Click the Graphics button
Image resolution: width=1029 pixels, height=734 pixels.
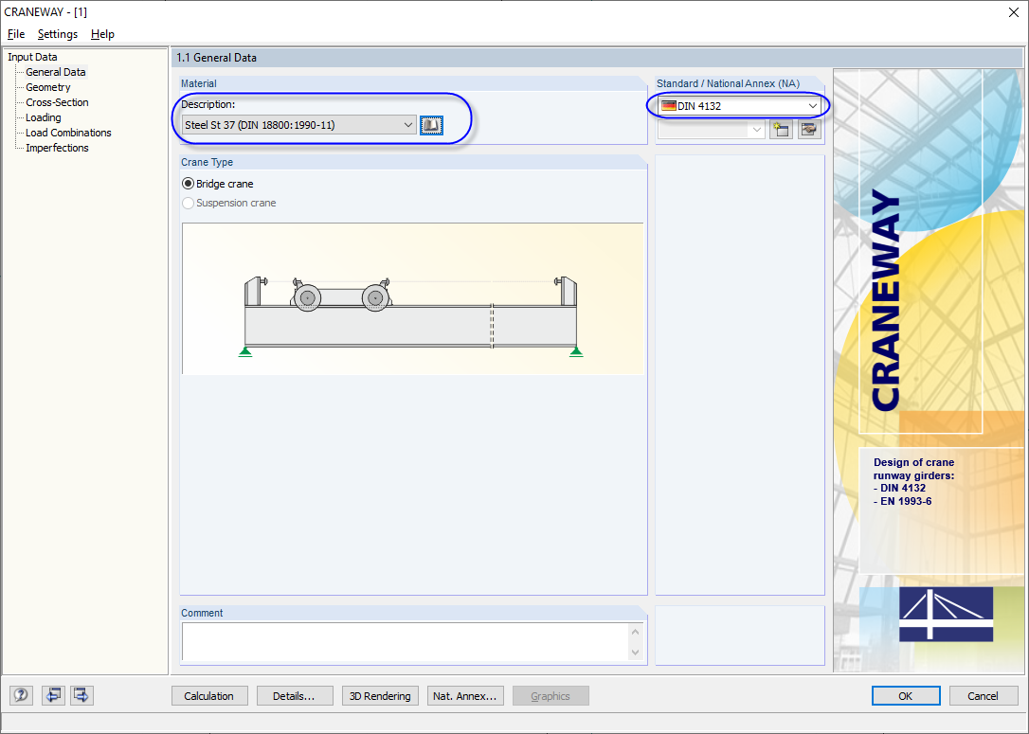(551, 696)
